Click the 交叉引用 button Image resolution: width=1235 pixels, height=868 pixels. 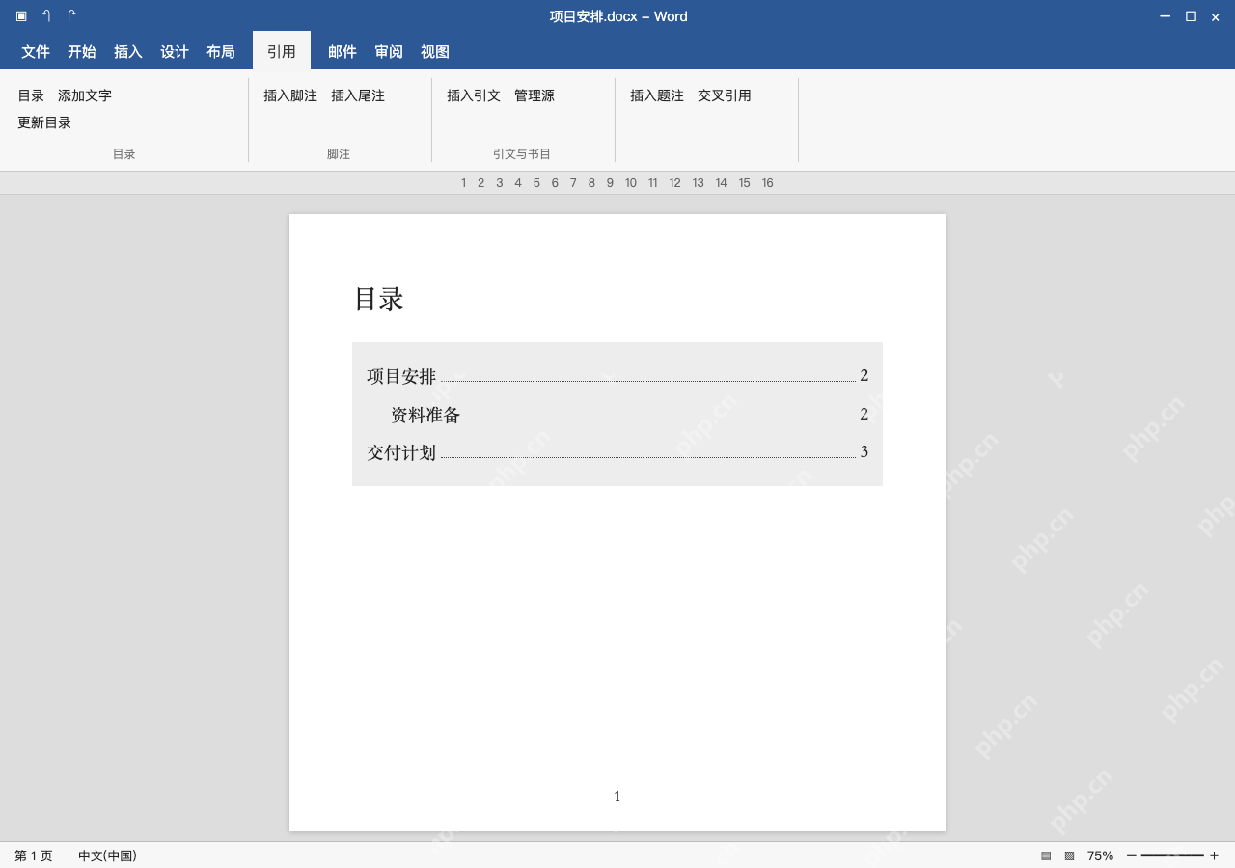(x=725, y=95)
